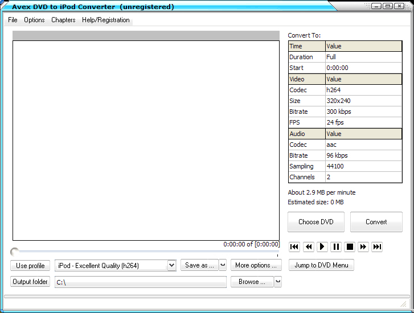The image size is (414, 313).
Task: Click Jump to DVD Menu button
Action: [x=321, y=265]
